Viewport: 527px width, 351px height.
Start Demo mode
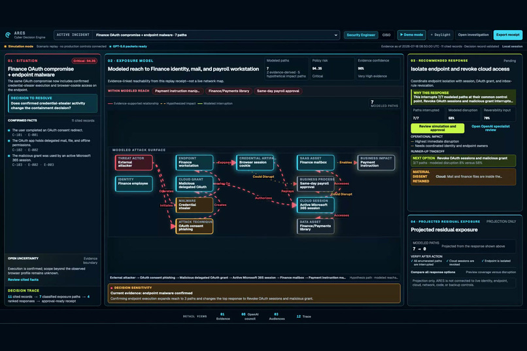click(411, 35)
